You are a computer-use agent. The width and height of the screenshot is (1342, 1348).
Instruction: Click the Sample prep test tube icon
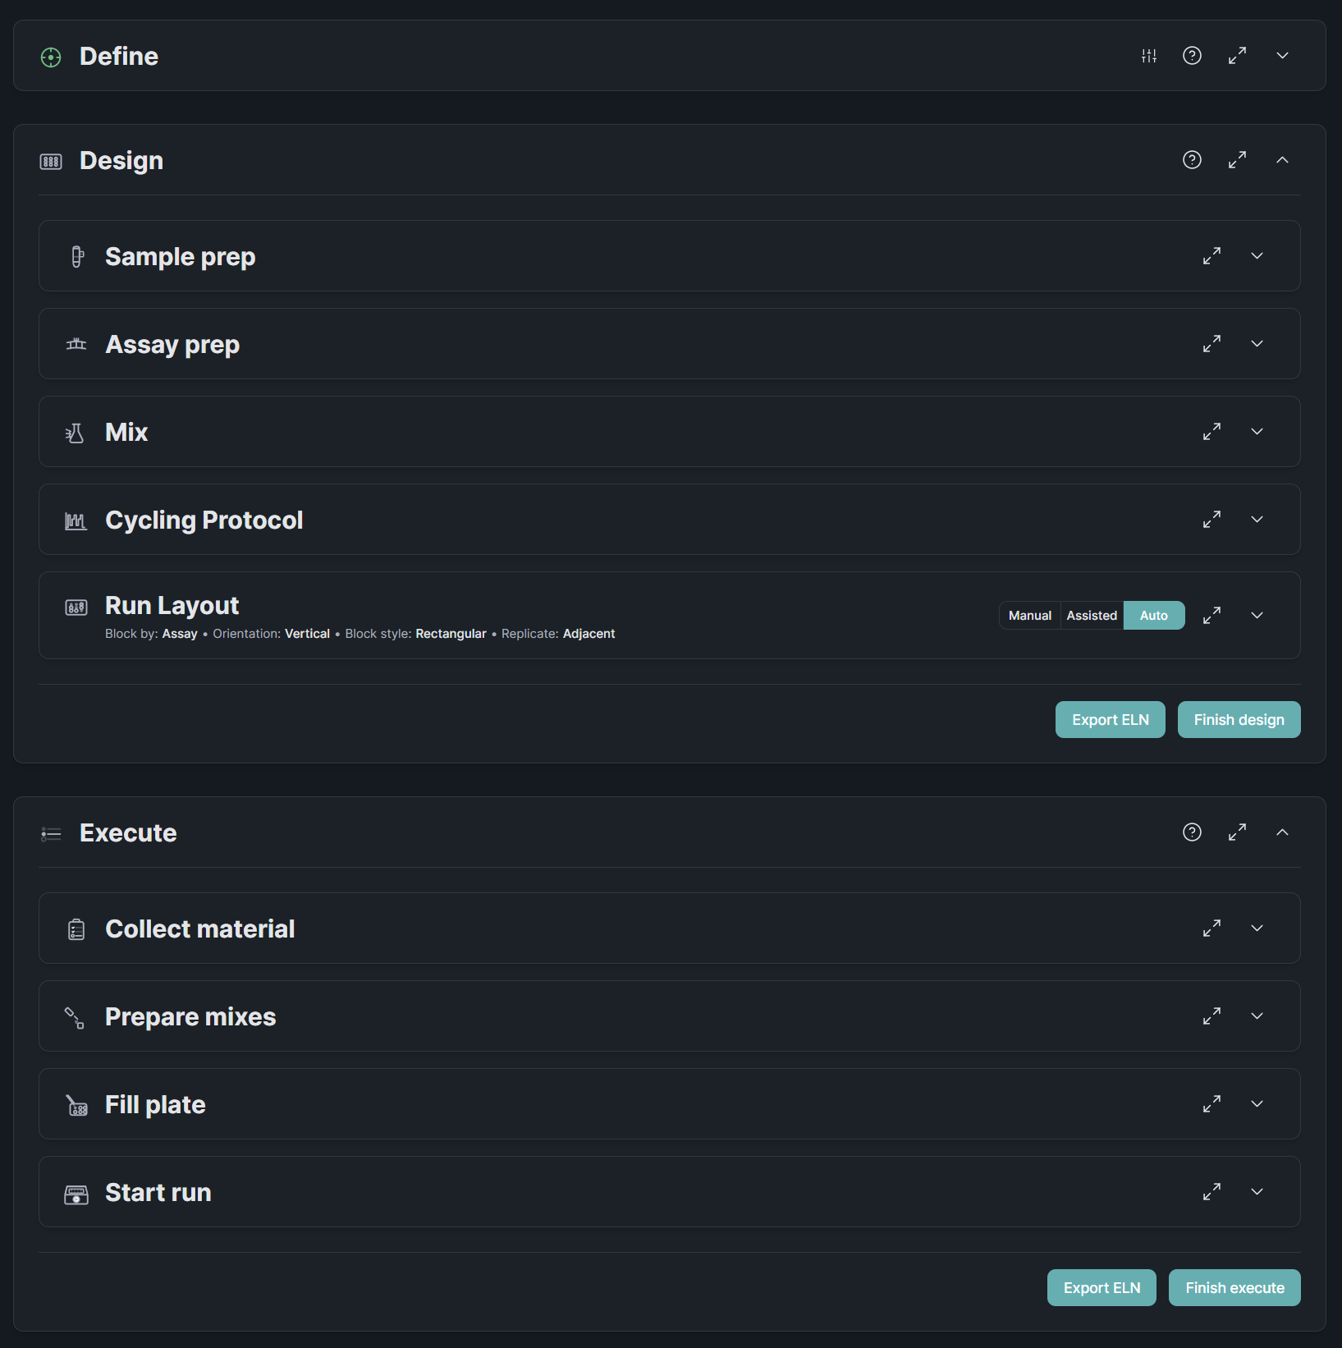tap(76, 255)
